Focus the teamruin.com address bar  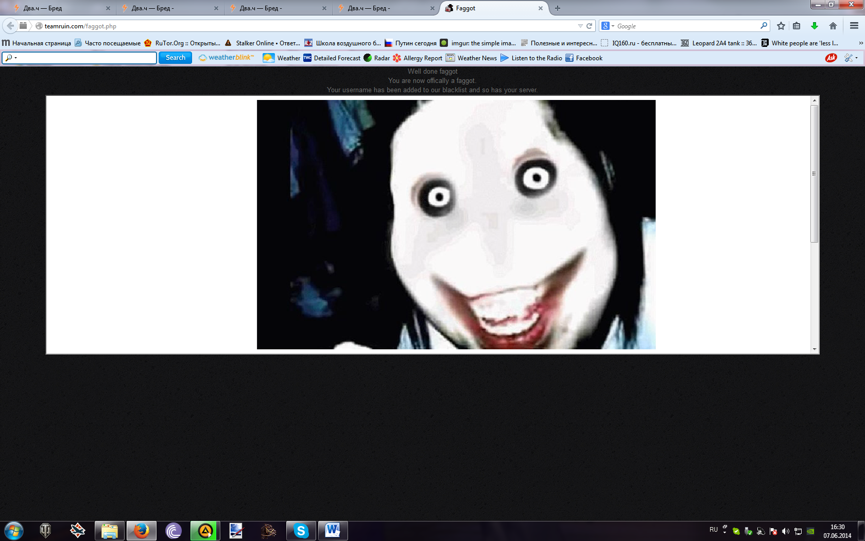pos(309,26)
